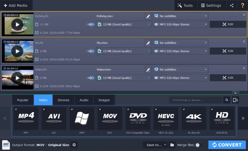Open the Tools menu
The width and height of the screenshot is (248, 151).
(186, 5)
